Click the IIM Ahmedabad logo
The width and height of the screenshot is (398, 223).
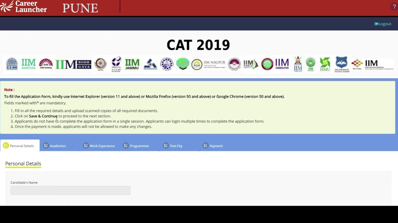(x=12, y=64)
